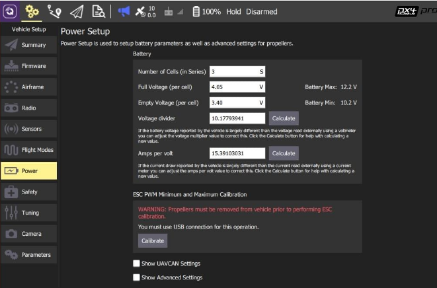Go to the Flight Modes section
This screenshot has height=288, width=437.
click(28, 150)
